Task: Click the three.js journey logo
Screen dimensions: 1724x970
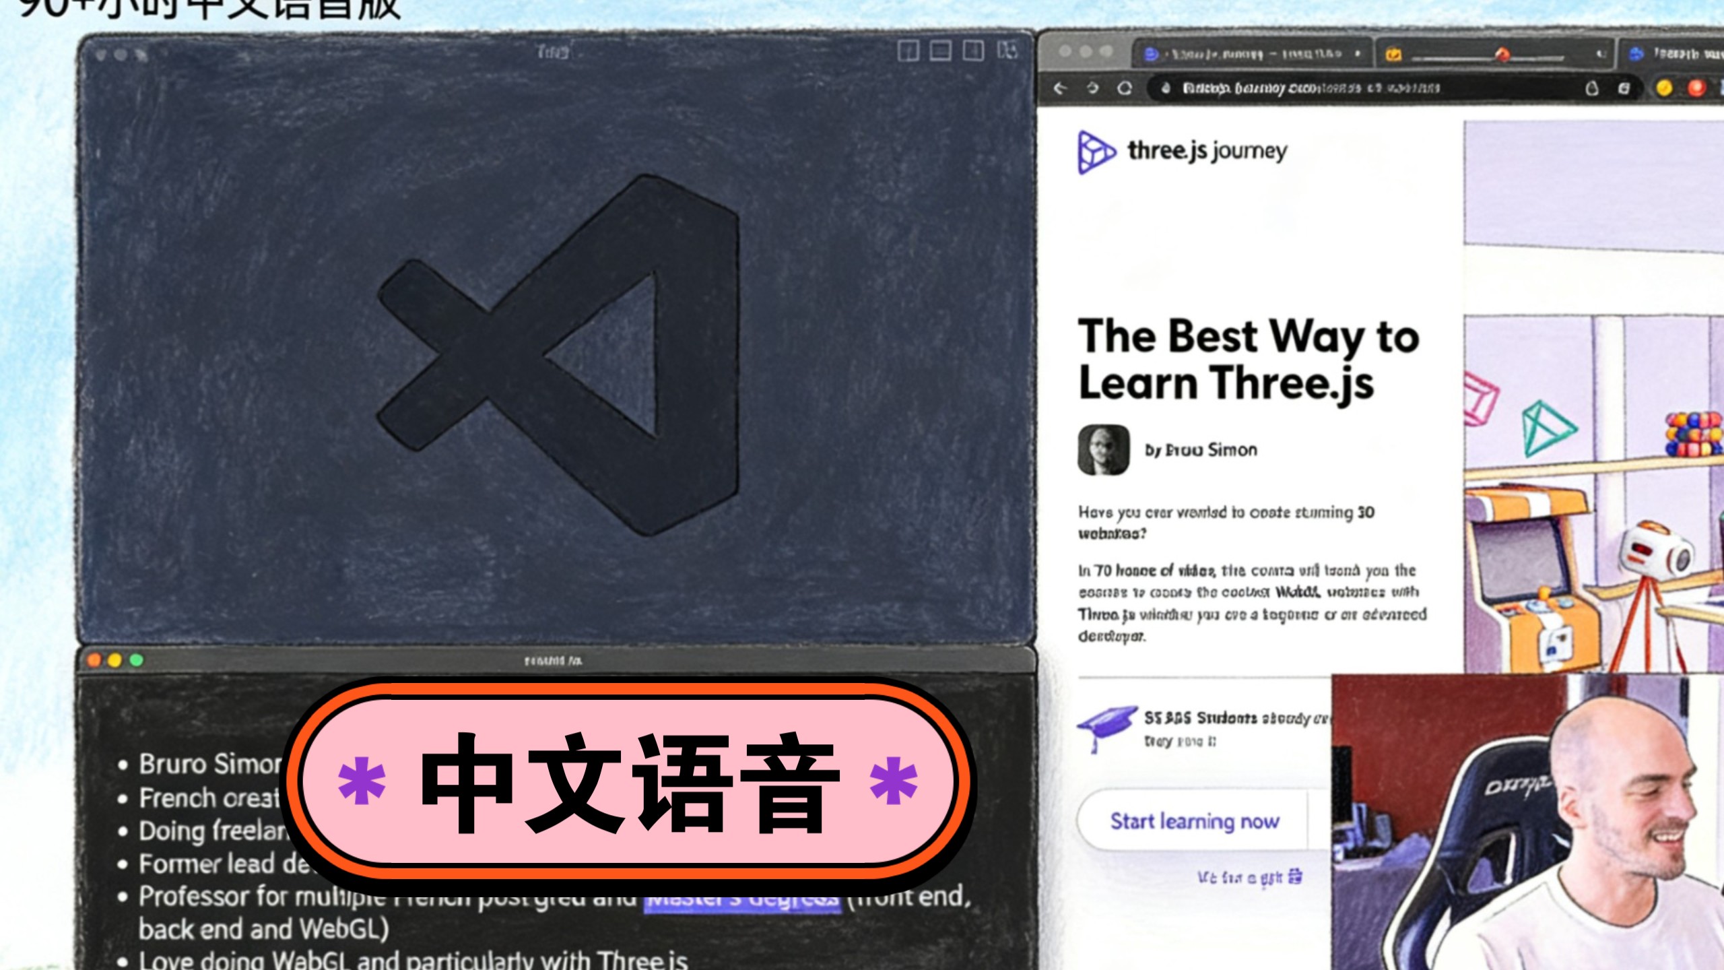Action: tap(1183, 152)
